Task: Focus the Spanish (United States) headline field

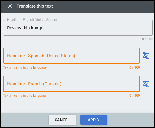Action: pyautogui.click(x=72, y=56)
